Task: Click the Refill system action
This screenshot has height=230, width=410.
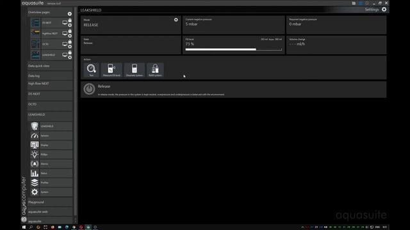Action: coord(155,70)
